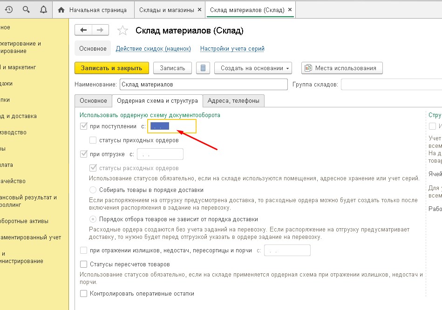Screen dimensions: 442x310
Task: Expand Создать на основании dropdown
Action: (253, 68)
